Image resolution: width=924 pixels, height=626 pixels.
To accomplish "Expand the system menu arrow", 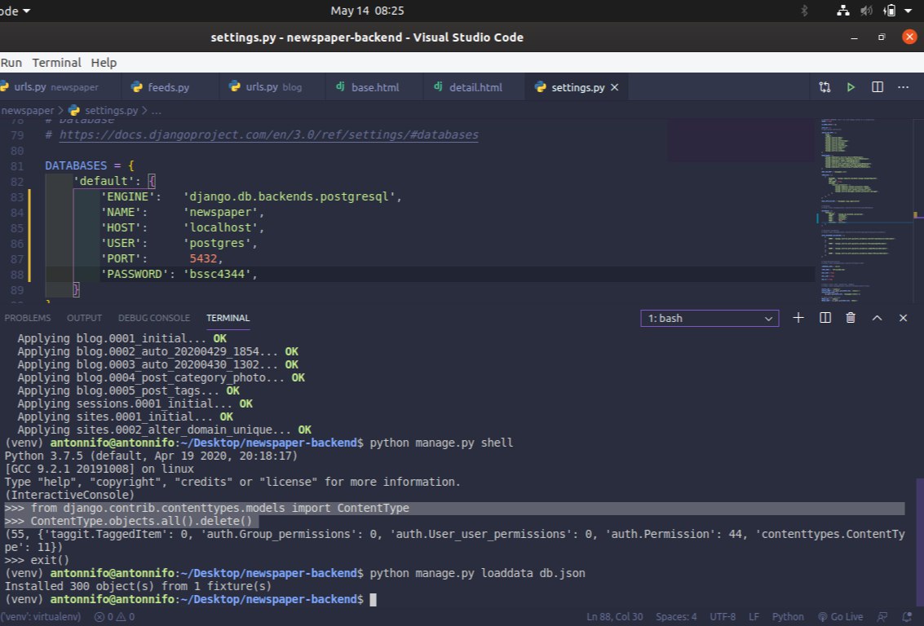I will pyautogui.click(x=908, y=11).
